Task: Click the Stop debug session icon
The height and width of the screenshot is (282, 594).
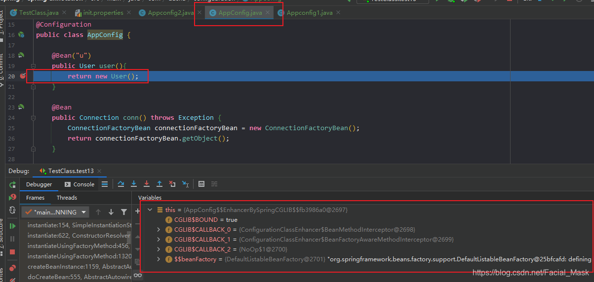Action: (13, 251)
